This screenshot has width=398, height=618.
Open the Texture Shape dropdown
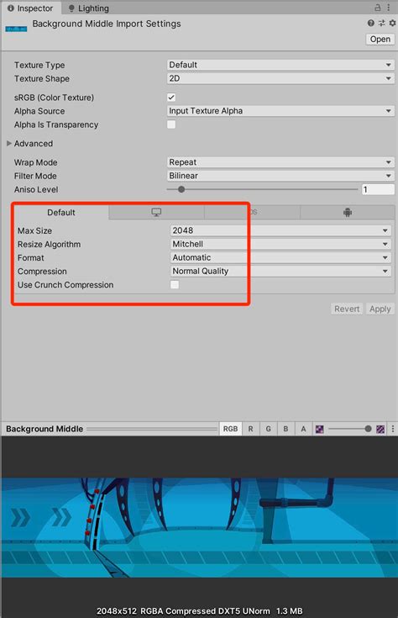[280, 78]
